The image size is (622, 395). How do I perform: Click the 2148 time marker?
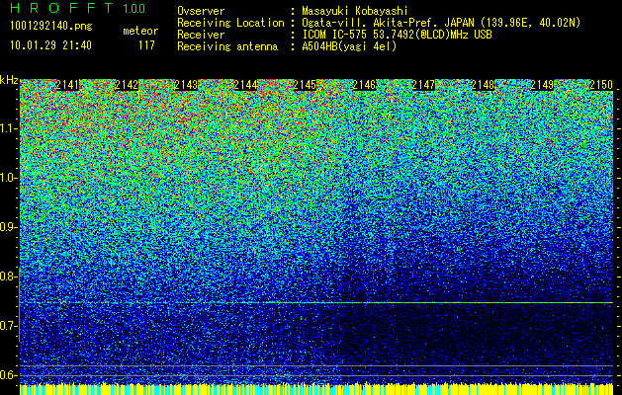[484, 84]
